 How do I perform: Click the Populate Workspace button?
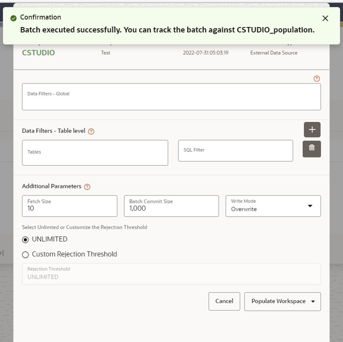click(278, 301)
